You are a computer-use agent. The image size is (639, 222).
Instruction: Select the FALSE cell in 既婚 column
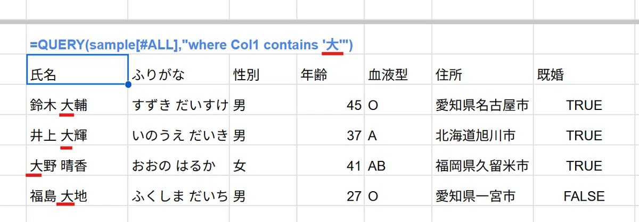(x=586, y=196)
